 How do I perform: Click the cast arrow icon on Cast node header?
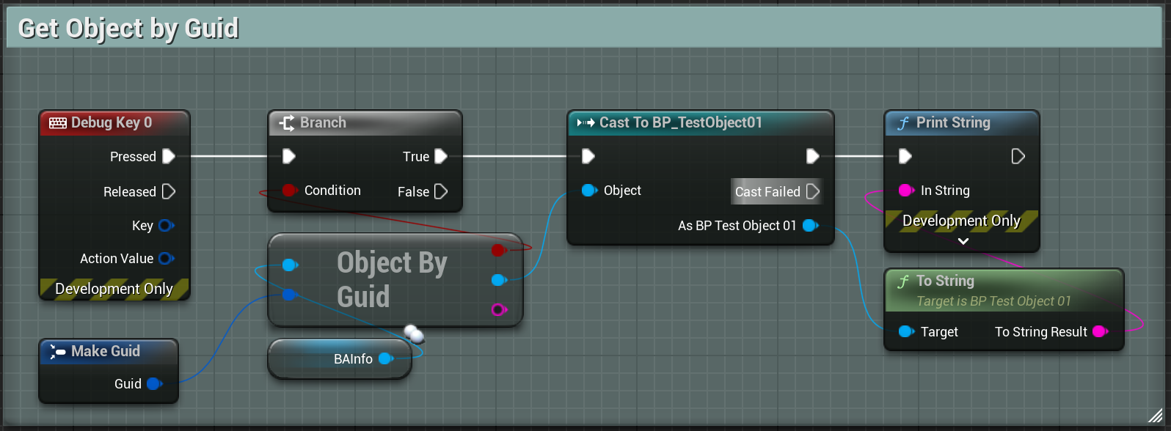(585, 123)
